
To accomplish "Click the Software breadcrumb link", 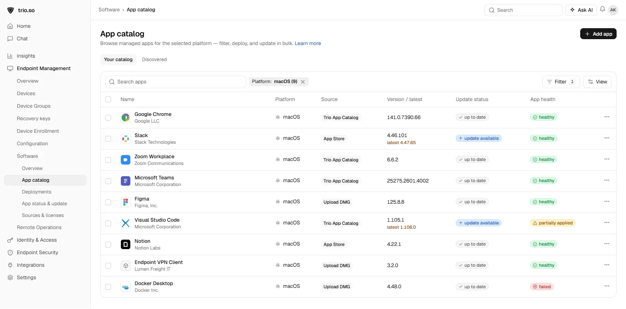I will (109, 10).
